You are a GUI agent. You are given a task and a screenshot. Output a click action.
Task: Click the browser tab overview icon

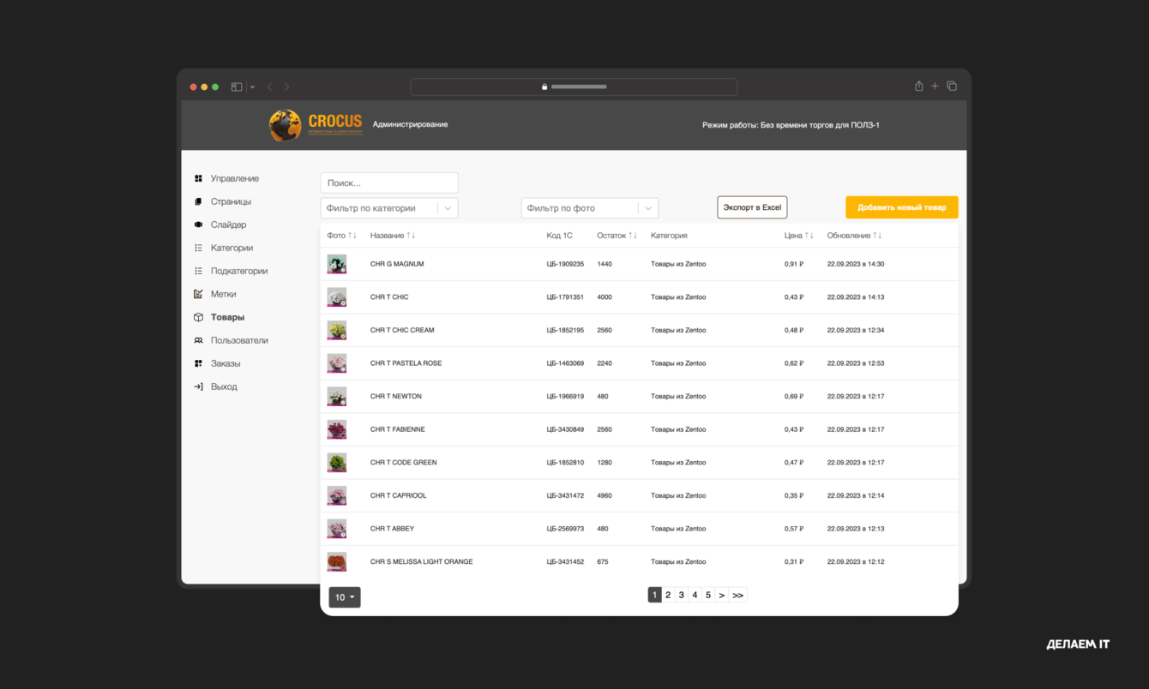pyautogui.click(x=952, y=86)
